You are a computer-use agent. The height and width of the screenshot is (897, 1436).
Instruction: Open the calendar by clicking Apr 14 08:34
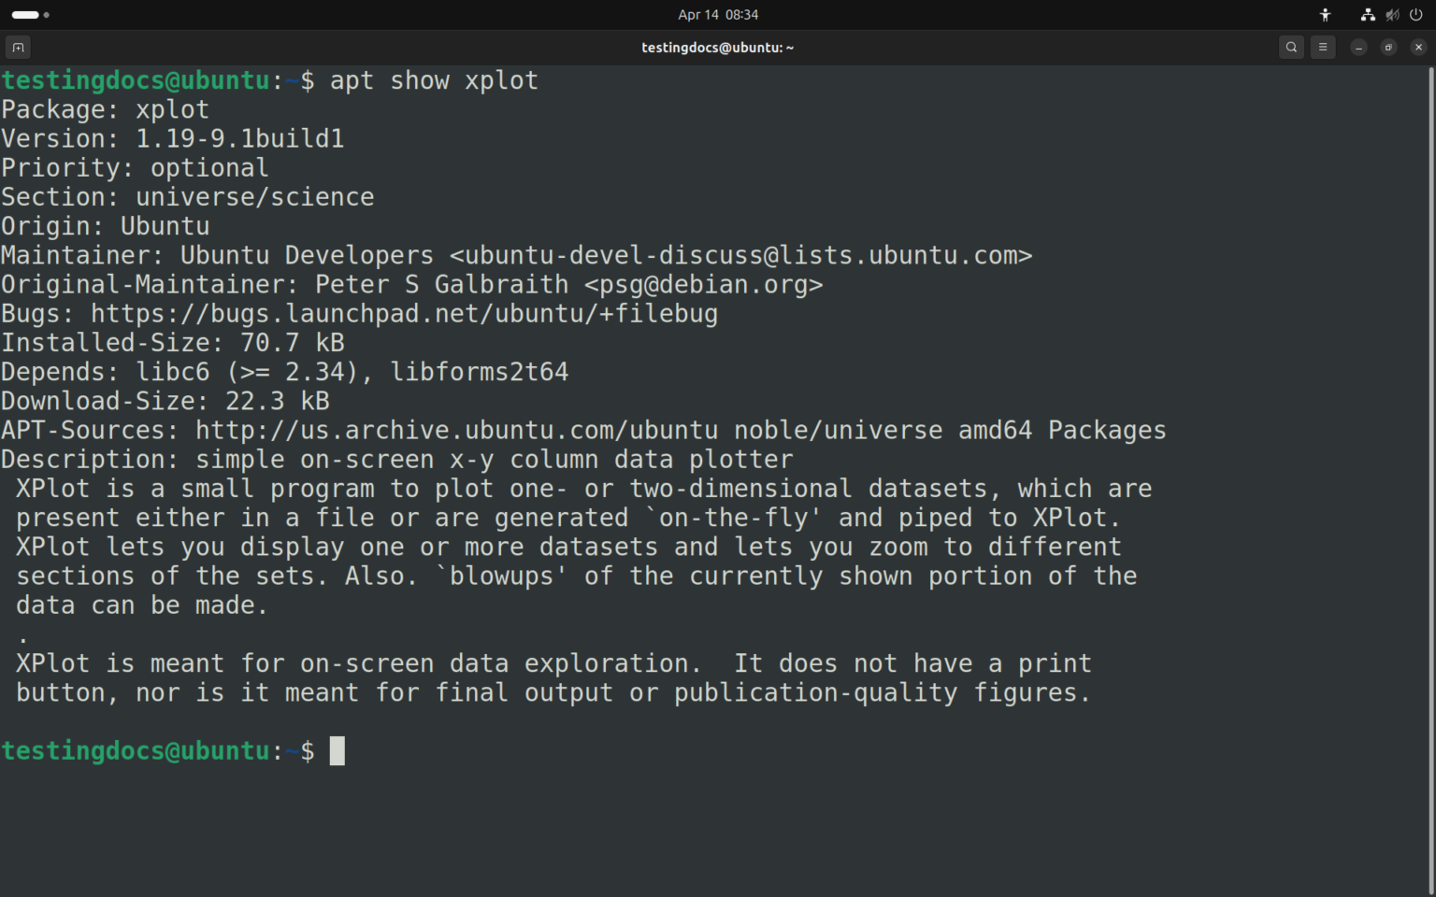point(717,14)
